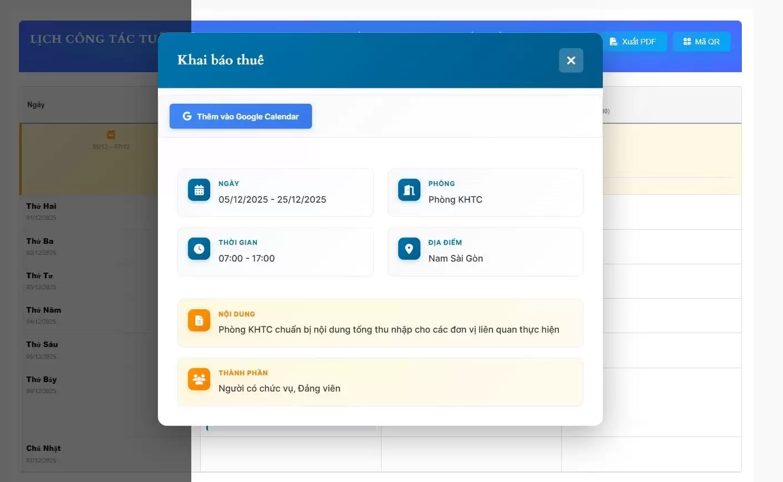Click the door icon beside Phòng
The height and width of the screenshot is (482, 783).
point(409,190)
